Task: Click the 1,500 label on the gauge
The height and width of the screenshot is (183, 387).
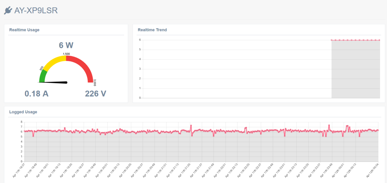Action: click(66, 54)
